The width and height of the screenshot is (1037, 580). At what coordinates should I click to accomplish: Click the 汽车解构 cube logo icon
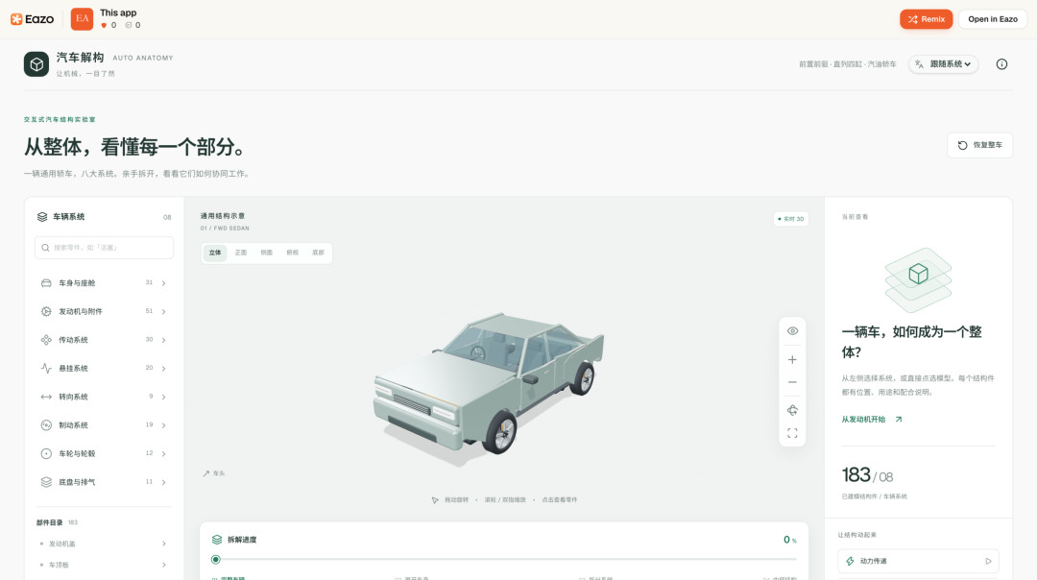pos(36,64)
